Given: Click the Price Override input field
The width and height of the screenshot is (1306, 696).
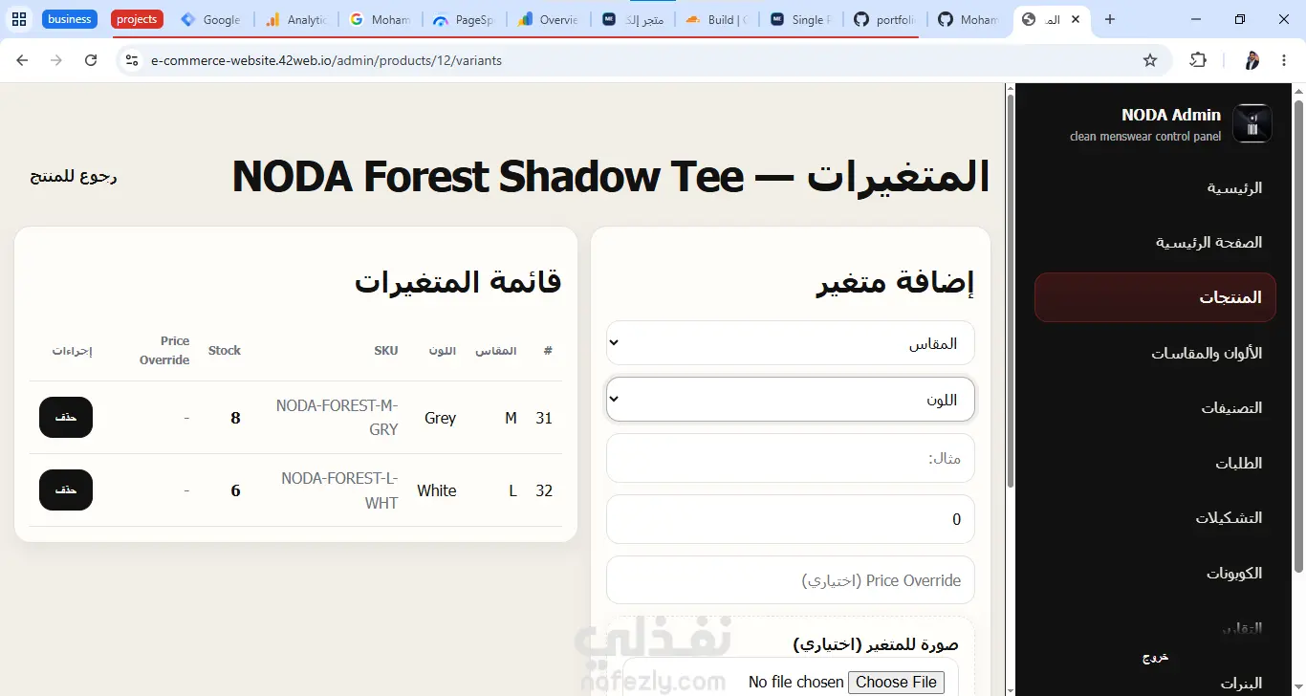Looking at the screenshot, I should 791,580.
